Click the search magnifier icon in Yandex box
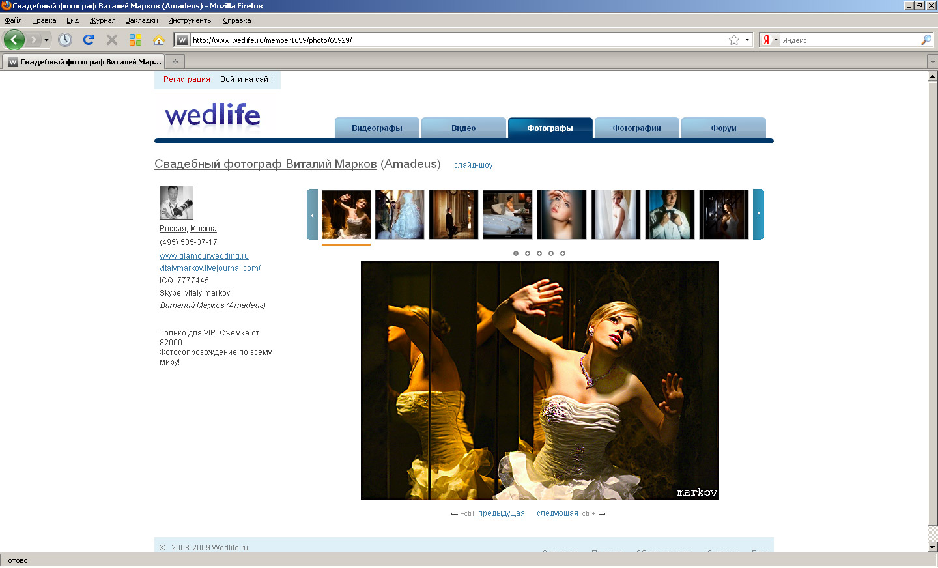The height and width of the screenshot is (568, 938). tap(926, 40)
